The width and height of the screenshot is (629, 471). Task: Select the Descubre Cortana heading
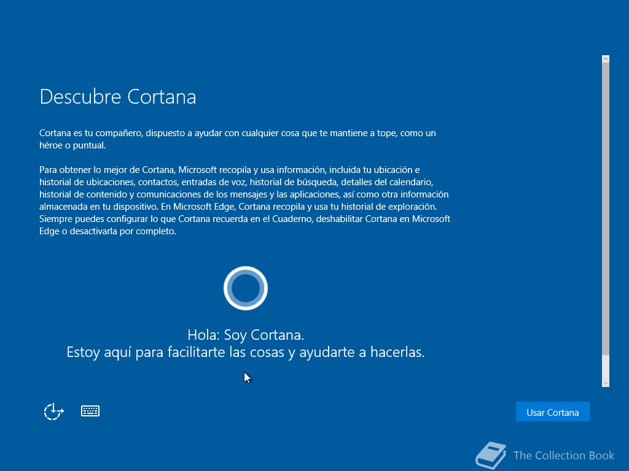118,97
